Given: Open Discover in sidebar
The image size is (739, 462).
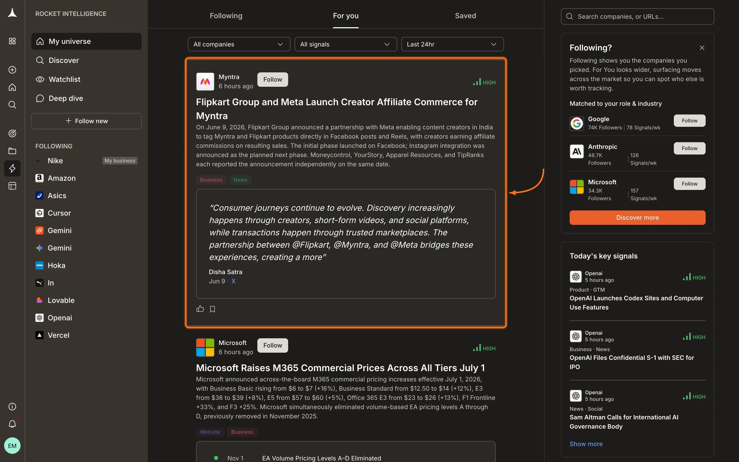Looking at the screenshot, I should coord(86,60).
